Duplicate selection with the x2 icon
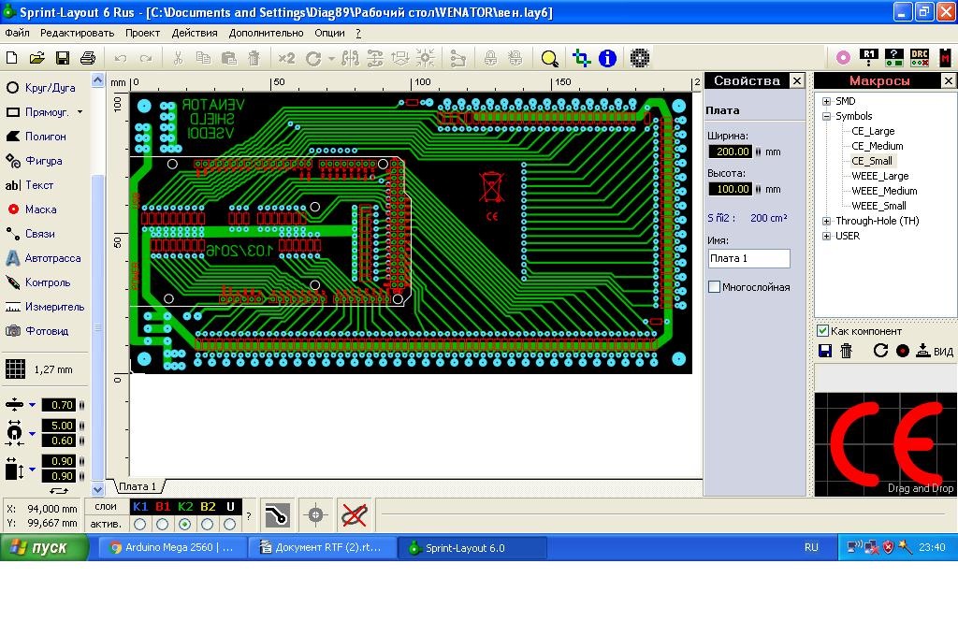958x636 pixels. (286, 58)
